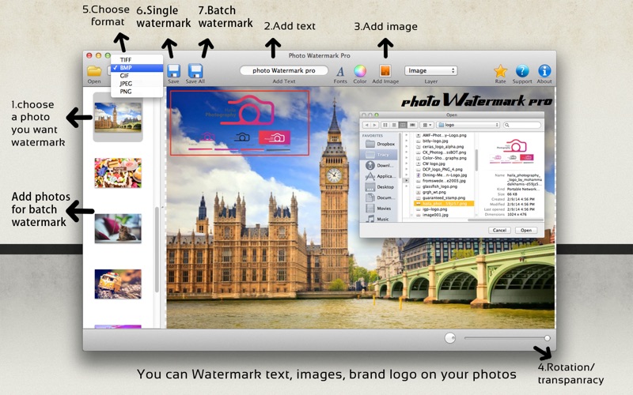Click the thumbnail list scrollbar
633x395 pixels.
coord(157,250)
